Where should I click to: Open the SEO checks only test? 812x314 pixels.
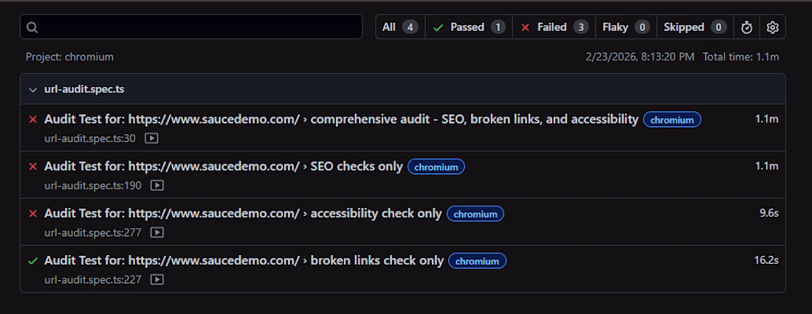coord(224,167)
